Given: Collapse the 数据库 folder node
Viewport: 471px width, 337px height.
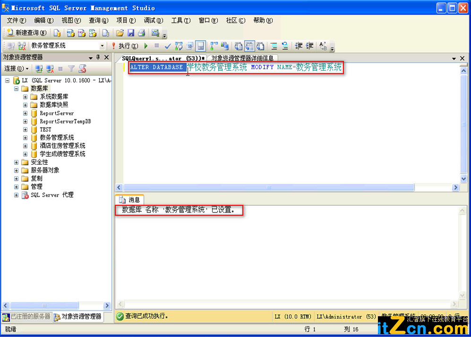Looking at the screenshot, I should (16, 89).
